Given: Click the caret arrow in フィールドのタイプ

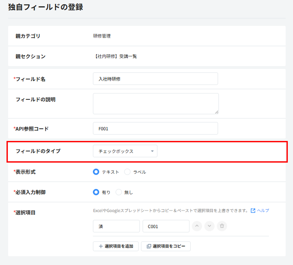Looking at the screenshot, I should pos(152,151).
